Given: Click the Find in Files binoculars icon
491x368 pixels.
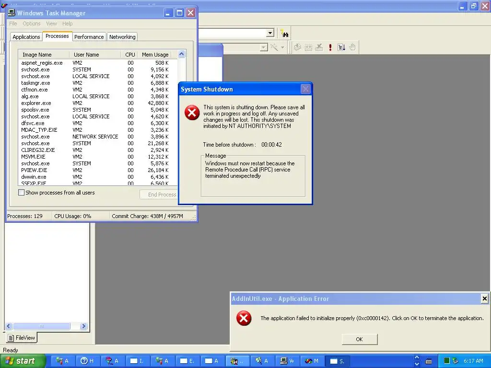Looking at the screenshot, I should point(284,33).
